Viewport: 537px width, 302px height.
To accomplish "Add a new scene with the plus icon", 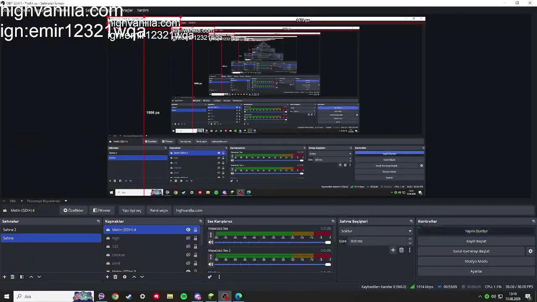I will (5, 277).
